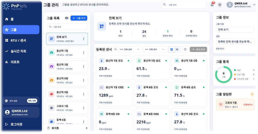
Task: Switch to list view layout
Action: [177, 49]
